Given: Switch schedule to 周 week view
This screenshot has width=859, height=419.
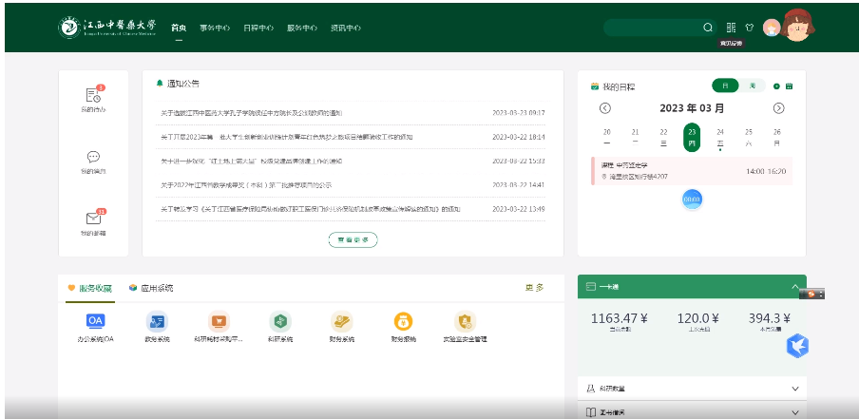Looking at the screenshot, I should pyautogui.click(x=753, y=86).
